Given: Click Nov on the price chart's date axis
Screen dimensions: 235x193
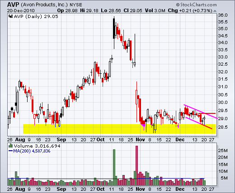Looking at the screenshot, I should click(x=140, y=140).
